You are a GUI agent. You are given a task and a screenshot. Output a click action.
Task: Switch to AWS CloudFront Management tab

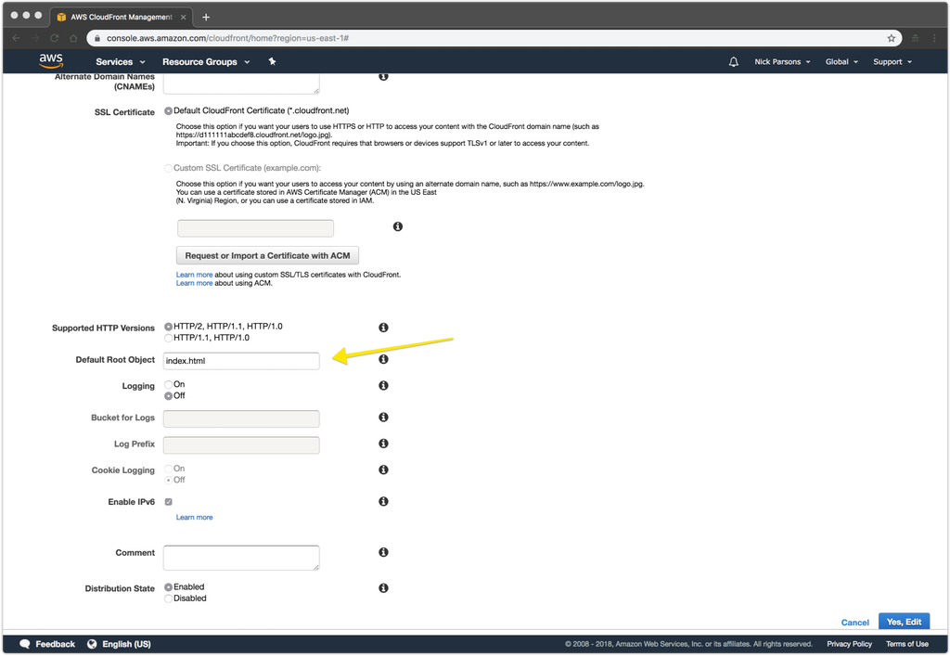pos(121,17)
